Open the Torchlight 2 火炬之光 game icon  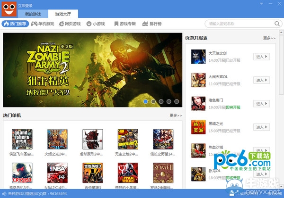57,139
